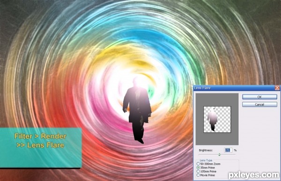Click the Brightness percentage input field

click(229, 150)
